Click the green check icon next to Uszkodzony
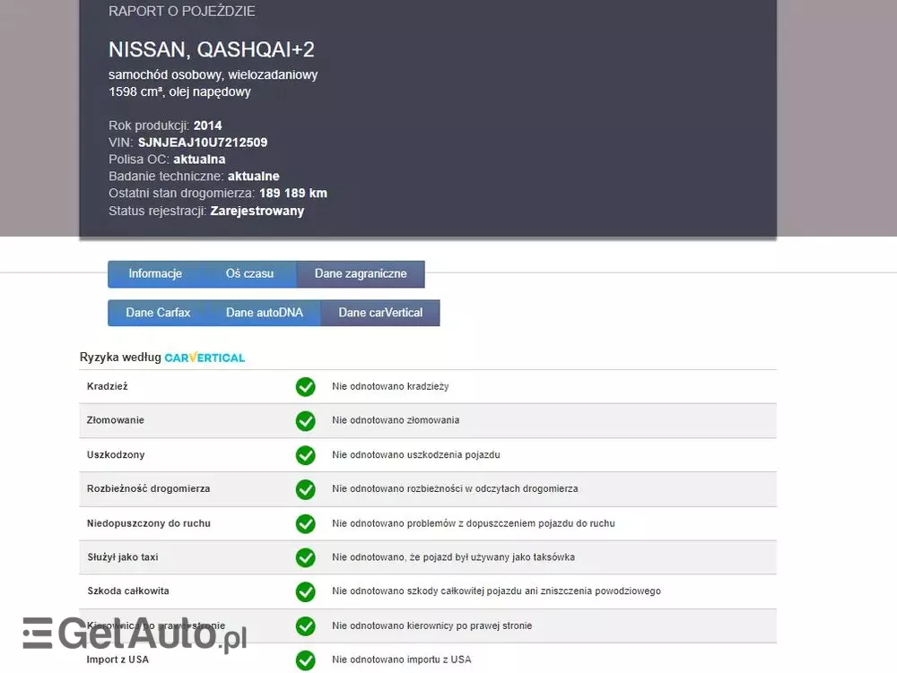Image resolution: width=897 pixels, height=673 pixels. click(x=305, y=455)
